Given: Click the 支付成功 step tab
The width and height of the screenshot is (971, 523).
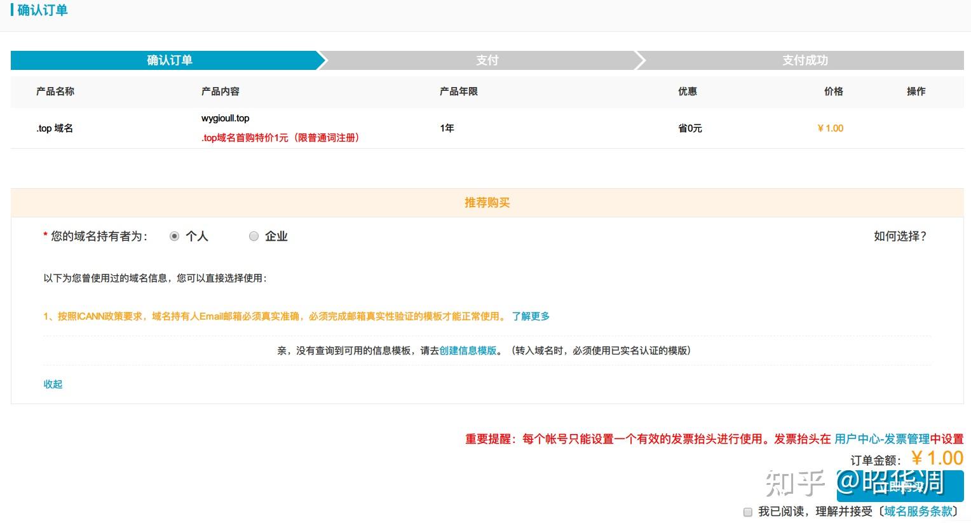Looking at the screenshot, I should tap(805, 60).
